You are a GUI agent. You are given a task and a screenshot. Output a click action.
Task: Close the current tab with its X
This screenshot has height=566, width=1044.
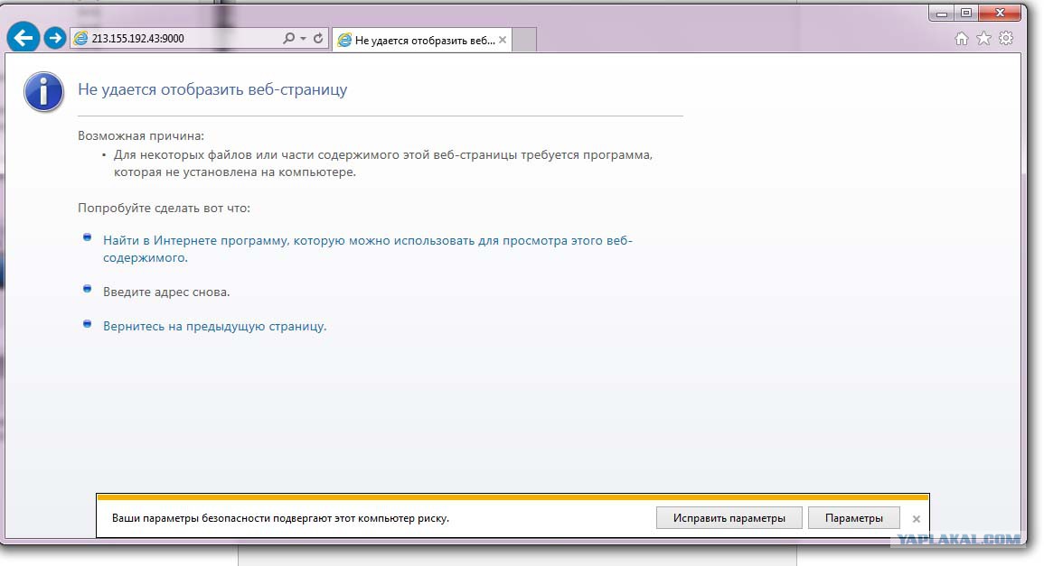click(503, 40)
